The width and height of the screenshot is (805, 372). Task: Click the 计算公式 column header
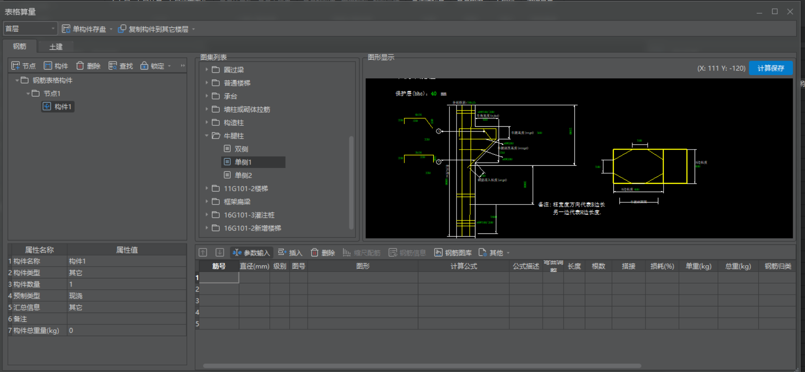[464, 266]
